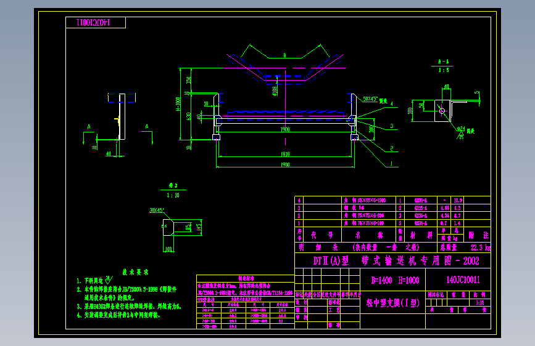The width and height of the screenshot is (535, 346).
Task: Click the DTII(A)型 带式输送机专用图-2002 title
Action: coord(396,261)
